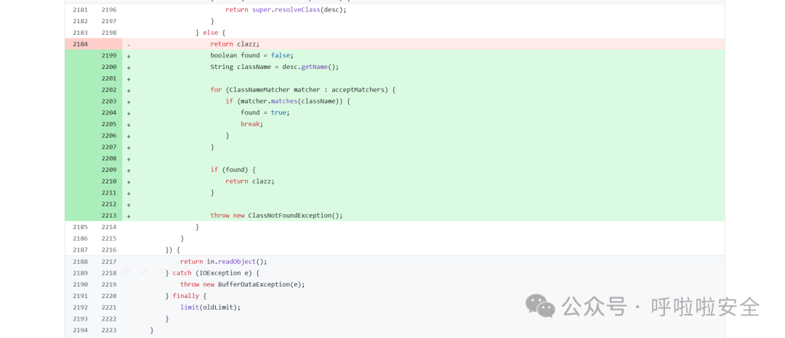
Task: Click the plus marker on line 2213
Action: pos(129,216)
